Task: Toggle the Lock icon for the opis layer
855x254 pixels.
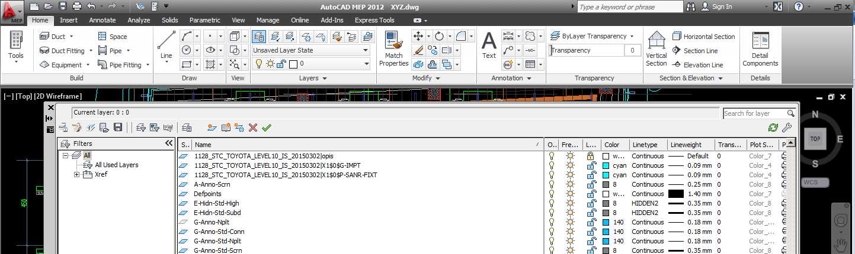Action: (x=590, y=156)
